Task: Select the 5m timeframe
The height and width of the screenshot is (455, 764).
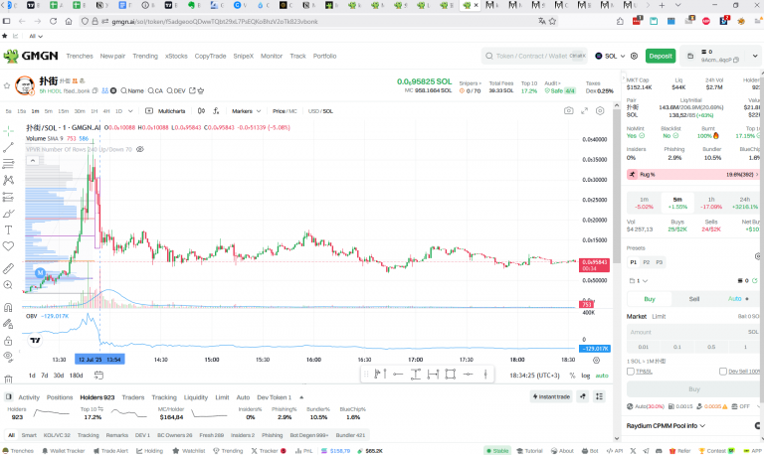Action: [48, 111]
